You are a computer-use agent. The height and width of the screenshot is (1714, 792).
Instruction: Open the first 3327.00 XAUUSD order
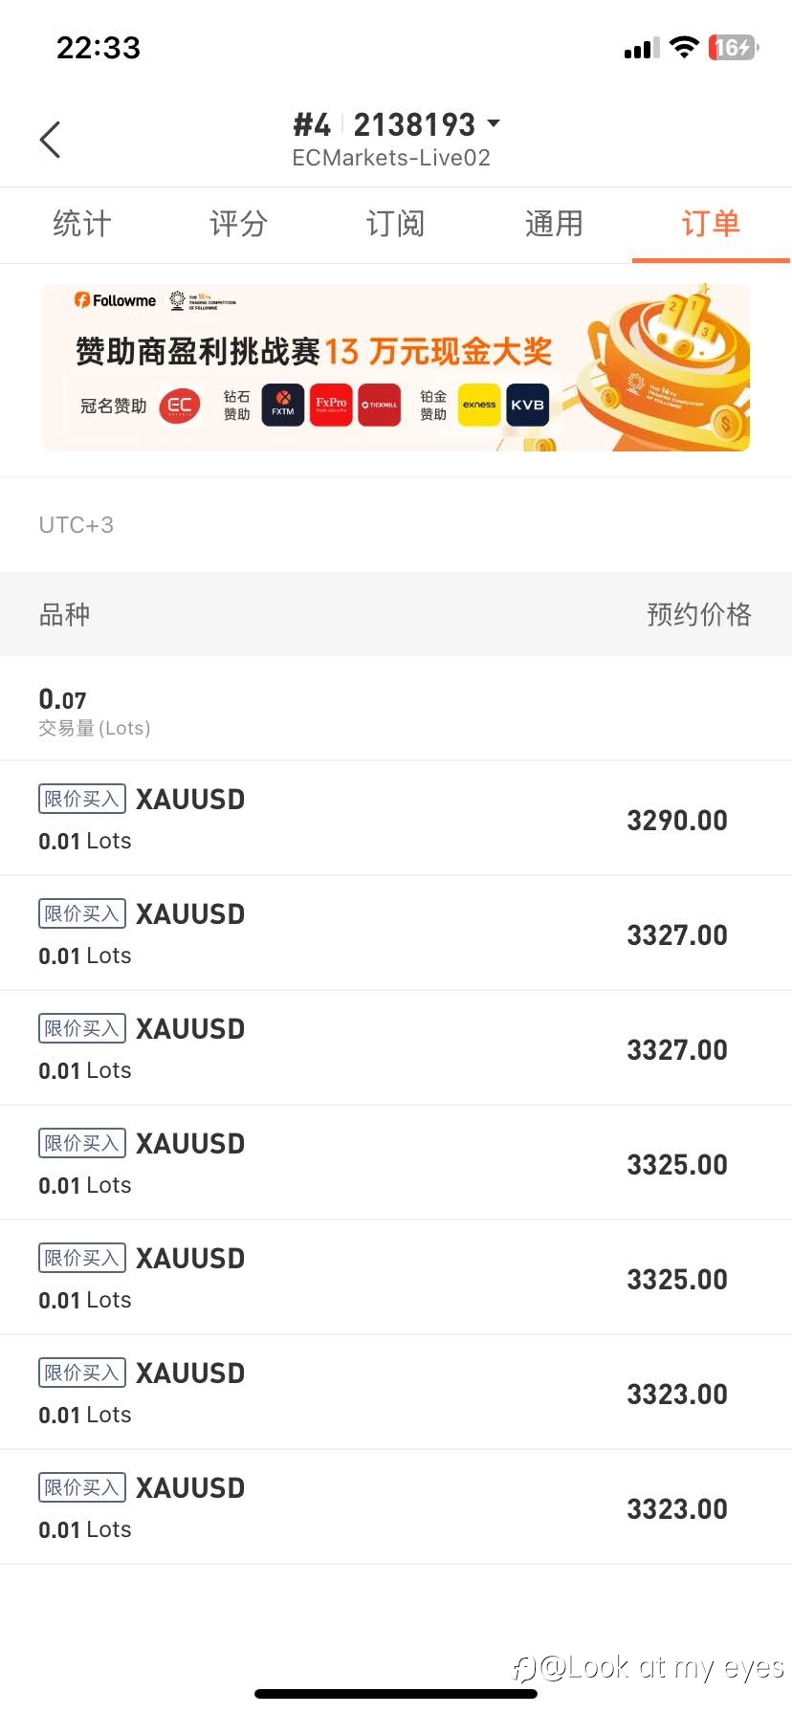[x=396, y=934]
